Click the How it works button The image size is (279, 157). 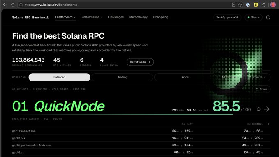[140, 62]
